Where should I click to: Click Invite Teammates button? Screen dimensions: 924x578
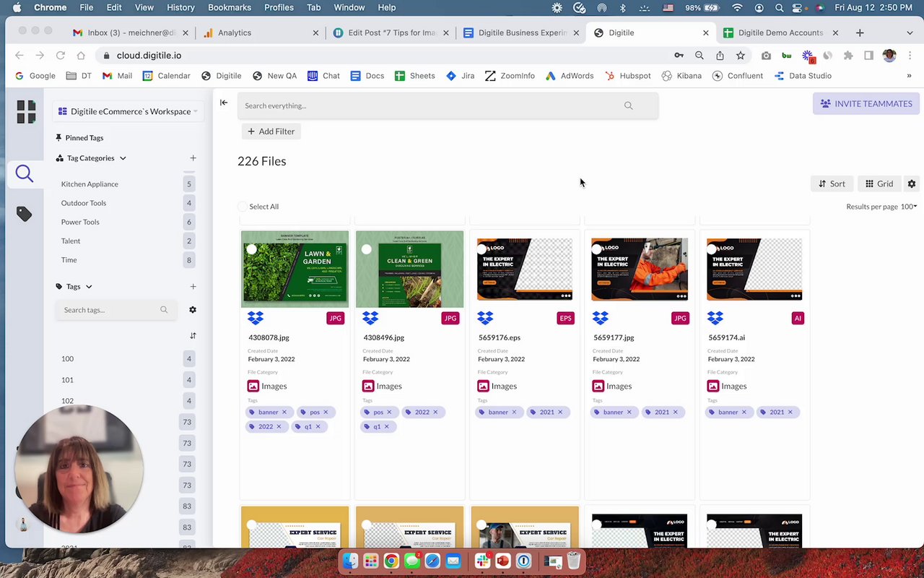pos(866,103)
